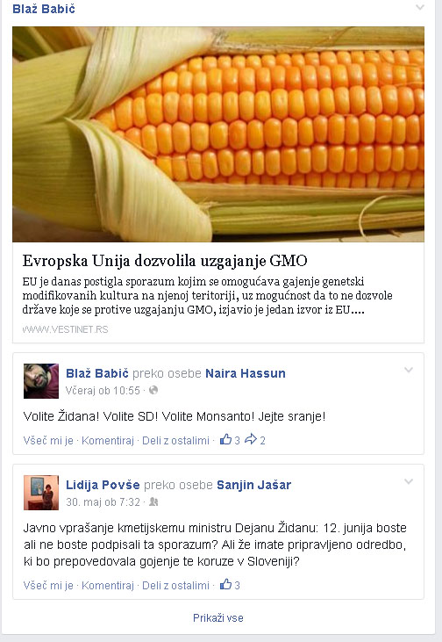Click the thumbs-up icon on Lidija's post
This screenshot has width=442, height=642.
(225, 585)
